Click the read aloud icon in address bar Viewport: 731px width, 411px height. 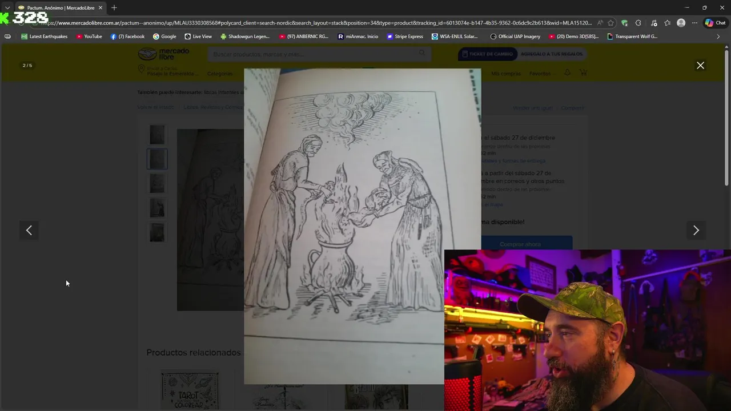coord(600,23)
